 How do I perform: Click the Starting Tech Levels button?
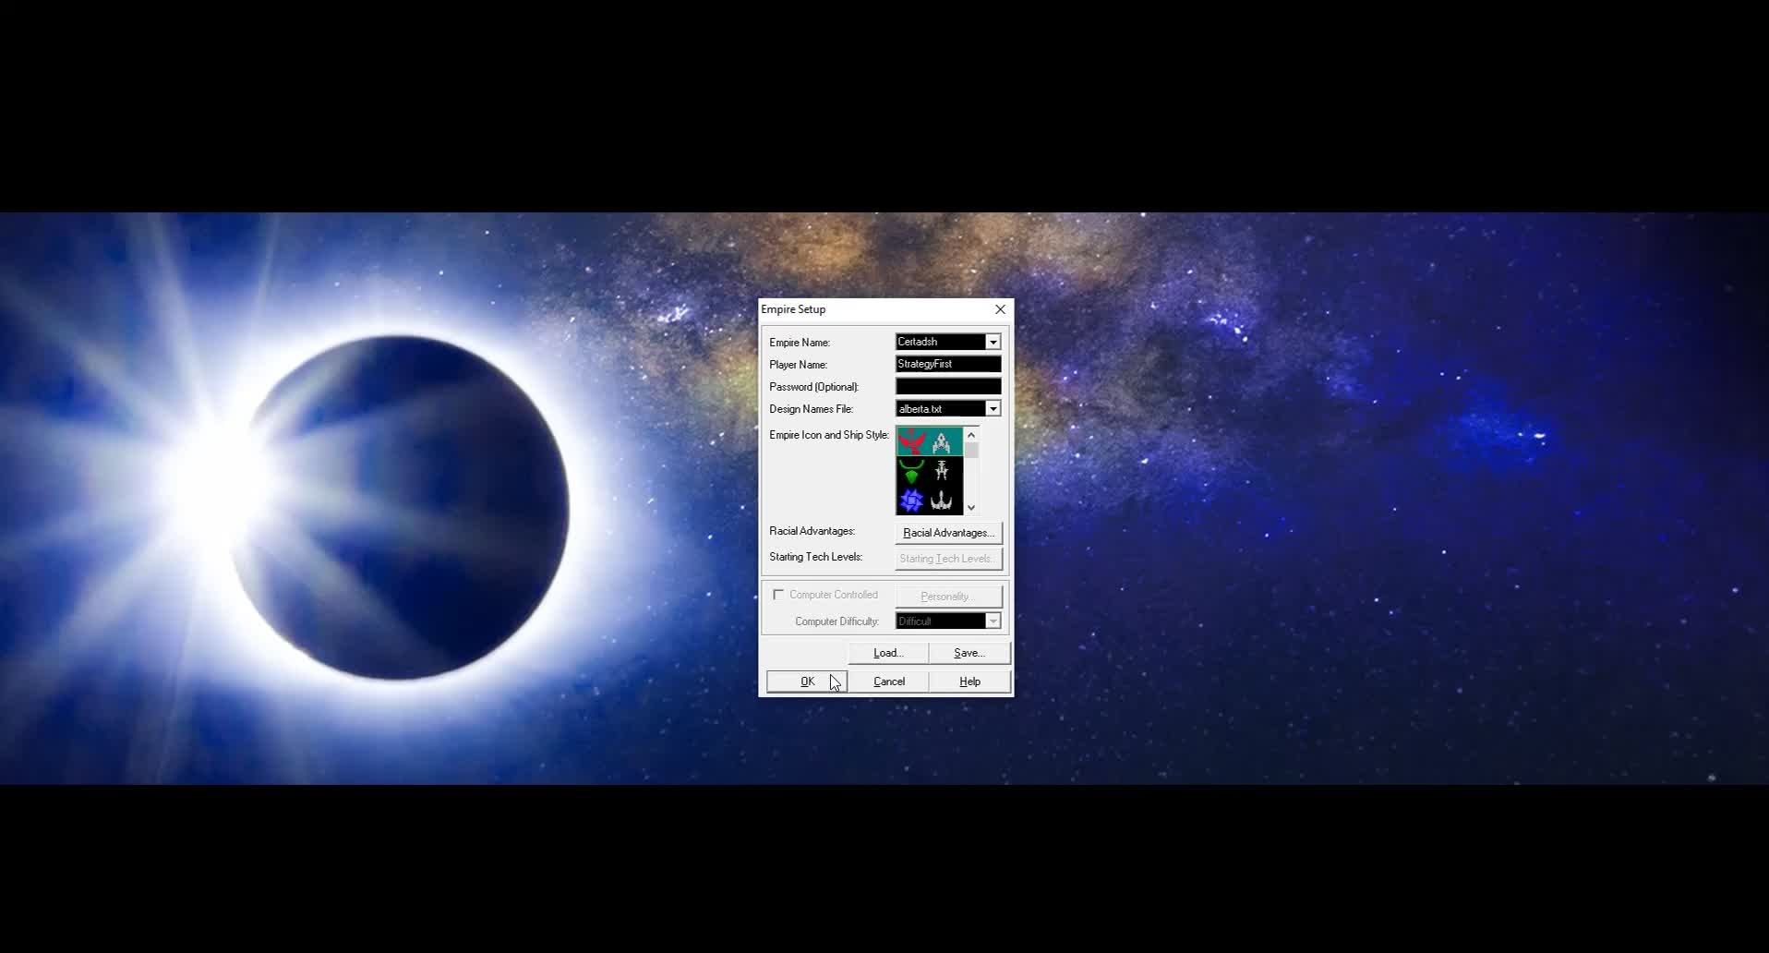(948, 559)
